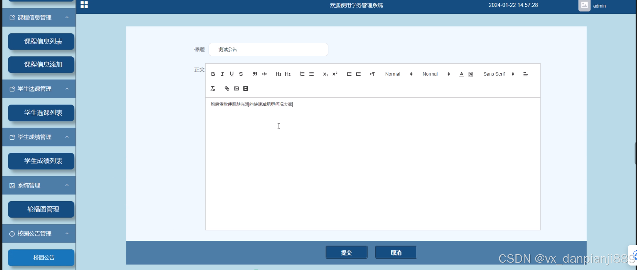This screenshot has width=637, height=270.
Task: Insert an image into the editor
Action: click(236, 88)
